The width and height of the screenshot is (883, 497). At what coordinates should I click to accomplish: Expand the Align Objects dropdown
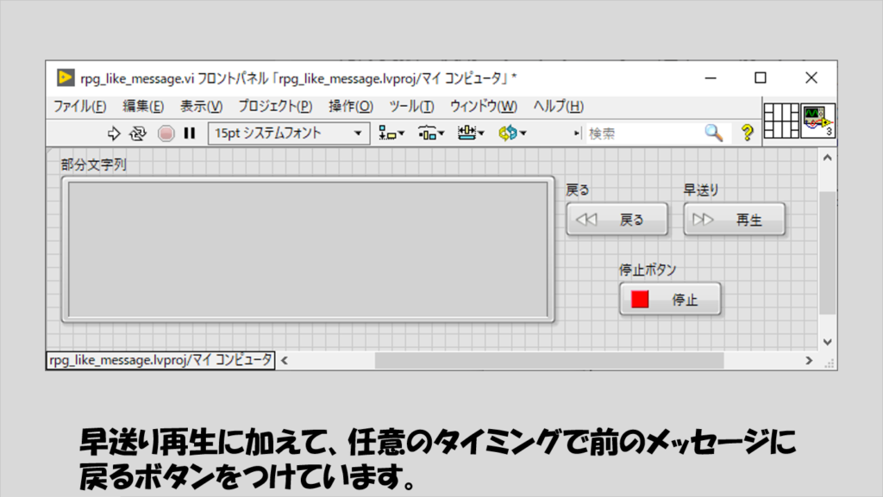(x=391, y=134)
